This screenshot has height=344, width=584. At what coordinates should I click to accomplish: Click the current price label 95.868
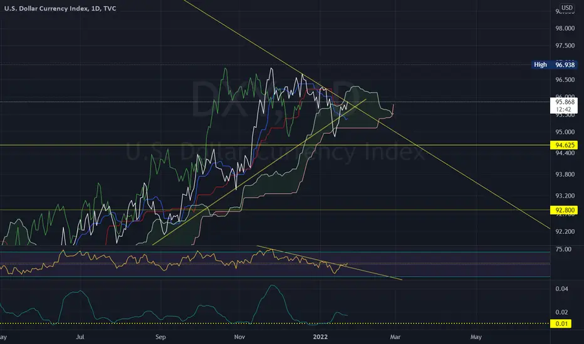(564, 102)
